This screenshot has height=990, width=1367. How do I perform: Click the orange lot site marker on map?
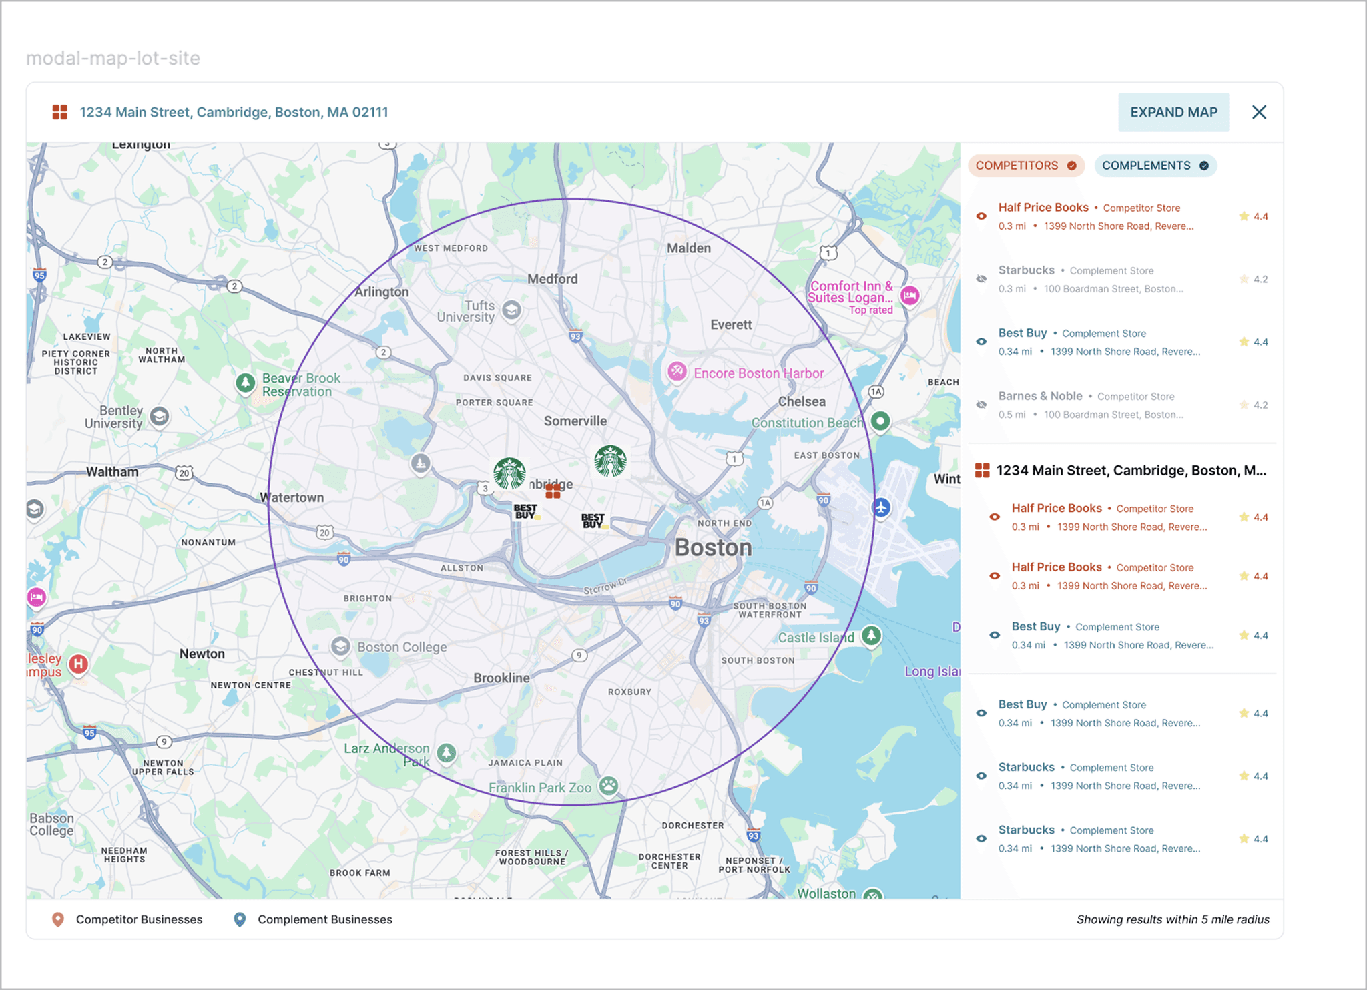click(x=553, y=491)
